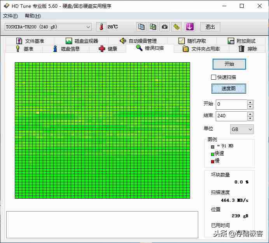Click the 开始 start scan button
The image size is (269, 243).
[229, 64]
